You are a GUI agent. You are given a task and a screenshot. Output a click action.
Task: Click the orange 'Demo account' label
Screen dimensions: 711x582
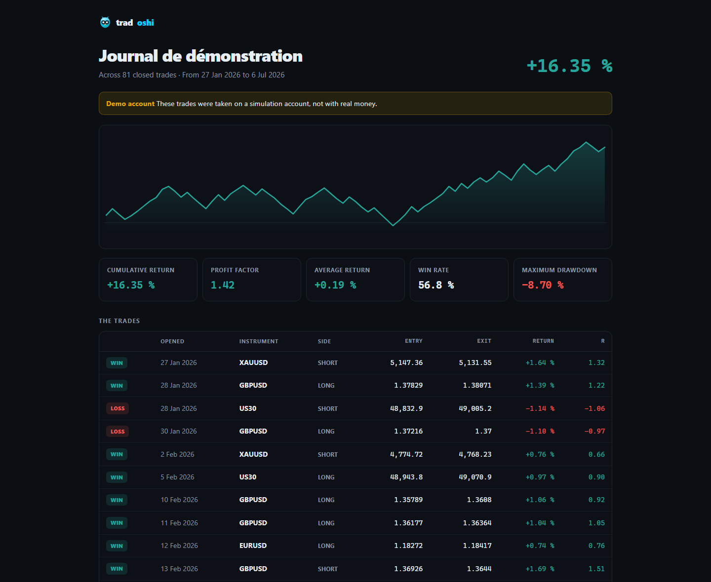(130, 104)
